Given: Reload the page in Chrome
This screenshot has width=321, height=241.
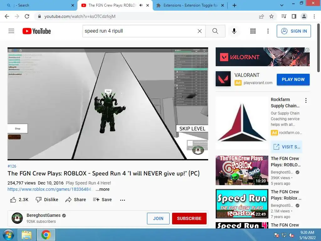Looking at the screenshot, I should coord(27,16).
